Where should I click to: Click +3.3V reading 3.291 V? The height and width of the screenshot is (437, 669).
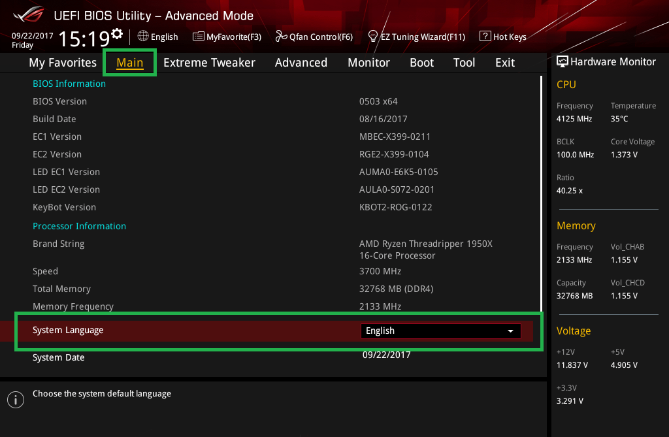(570, 400)
